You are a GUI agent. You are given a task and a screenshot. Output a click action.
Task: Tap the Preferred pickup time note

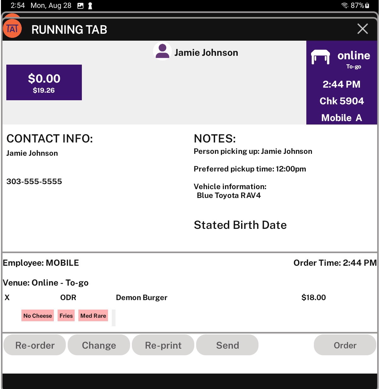[250, 169]
